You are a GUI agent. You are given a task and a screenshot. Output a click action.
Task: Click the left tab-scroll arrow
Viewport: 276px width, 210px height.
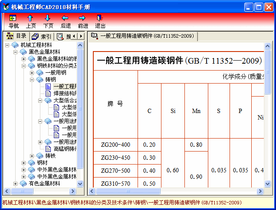click(74, 36)
